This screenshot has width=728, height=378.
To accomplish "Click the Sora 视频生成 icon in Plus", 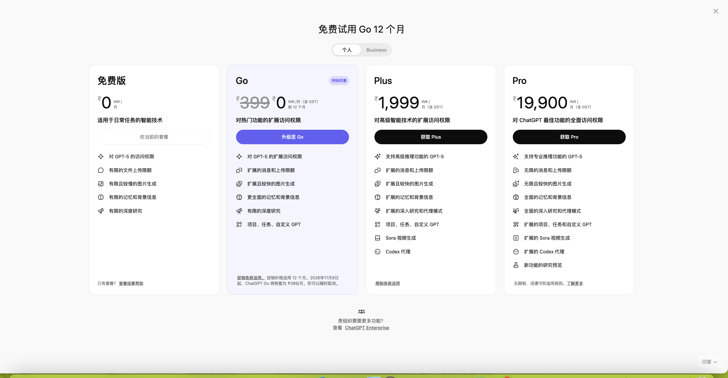I will point(377,238).
